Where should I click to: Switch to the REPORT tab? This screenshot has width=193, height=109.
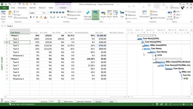(33, 8)
